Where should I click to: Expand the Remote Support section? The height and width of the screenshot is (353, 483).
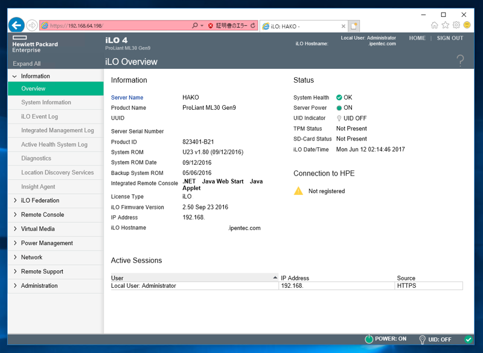coord(15,272)
